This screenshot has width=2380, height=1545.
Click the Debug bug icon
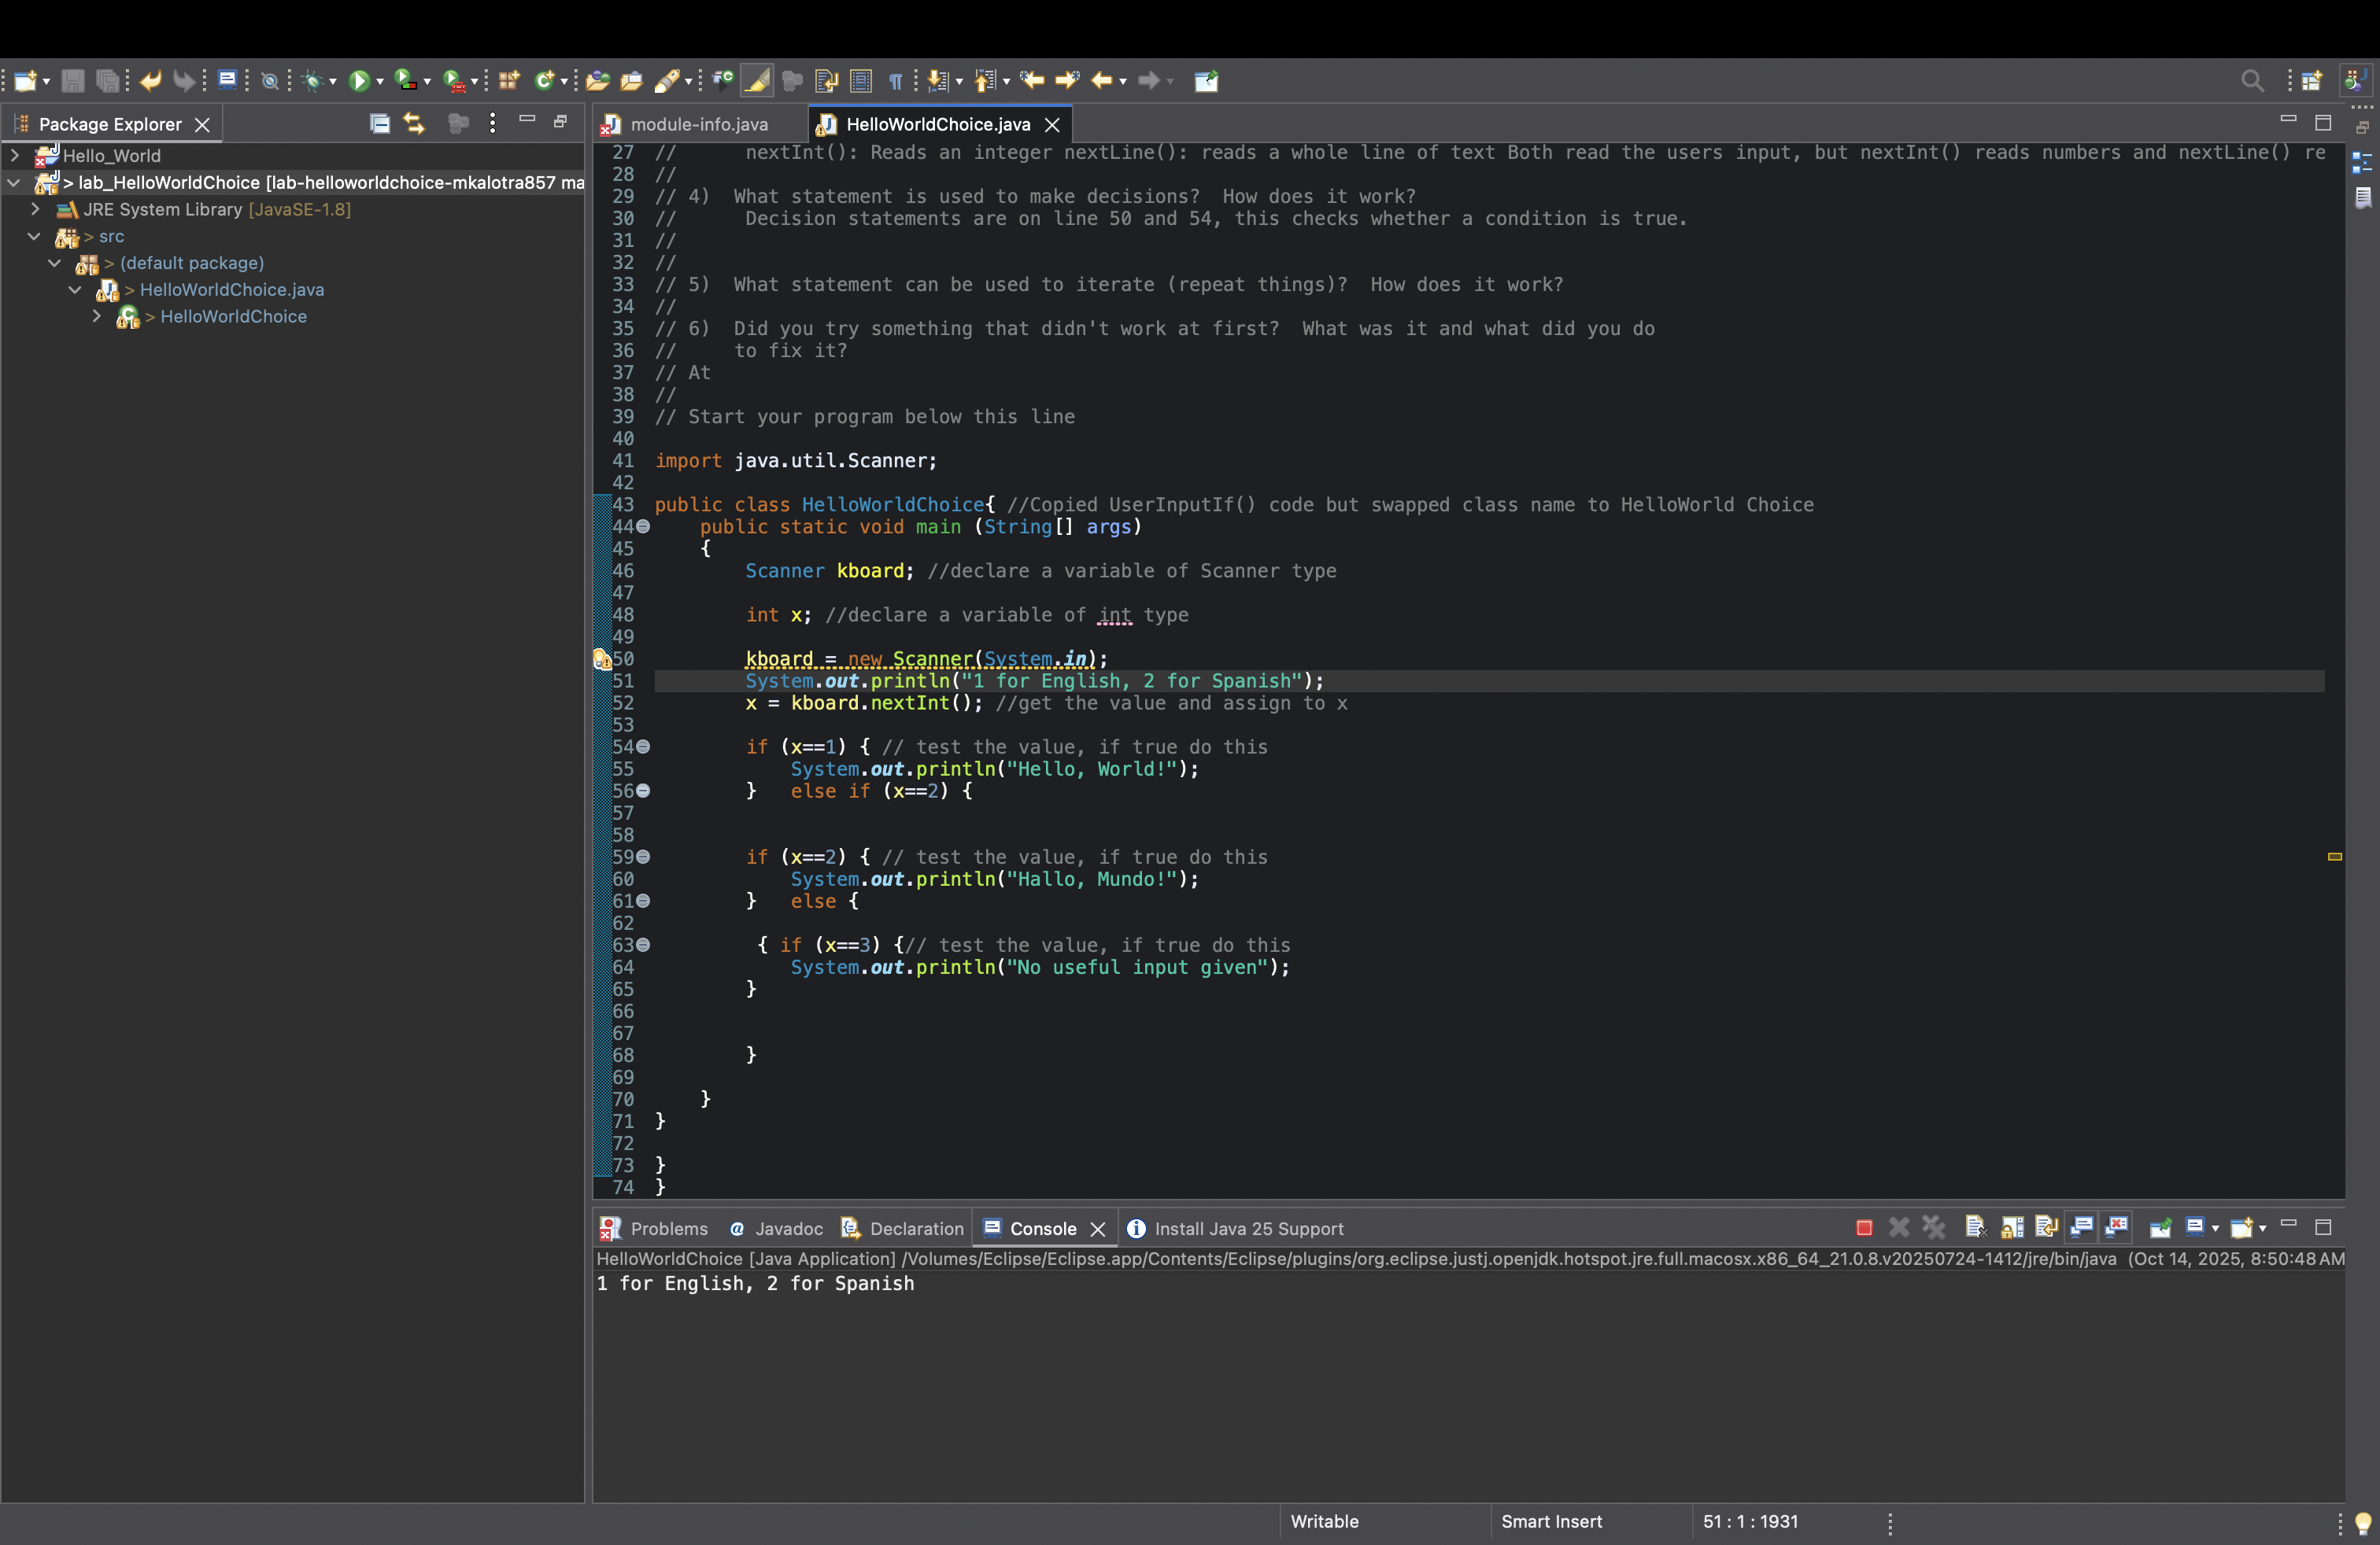click(313, 81)
